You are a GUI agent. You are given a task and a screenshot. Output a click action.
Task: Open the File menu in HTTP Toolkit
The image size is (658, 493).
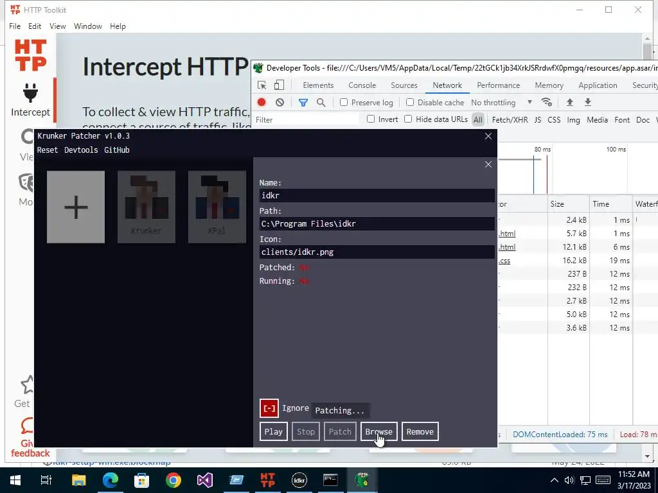(x=15, y=26)
